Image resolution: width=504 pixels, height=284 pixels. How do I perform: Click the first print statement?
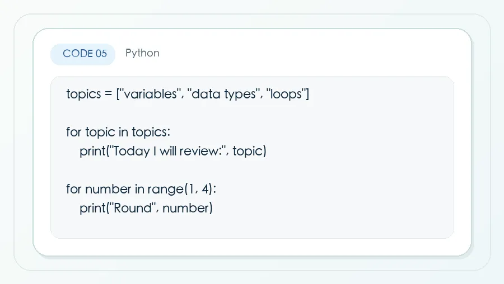[x=173, y=151]
